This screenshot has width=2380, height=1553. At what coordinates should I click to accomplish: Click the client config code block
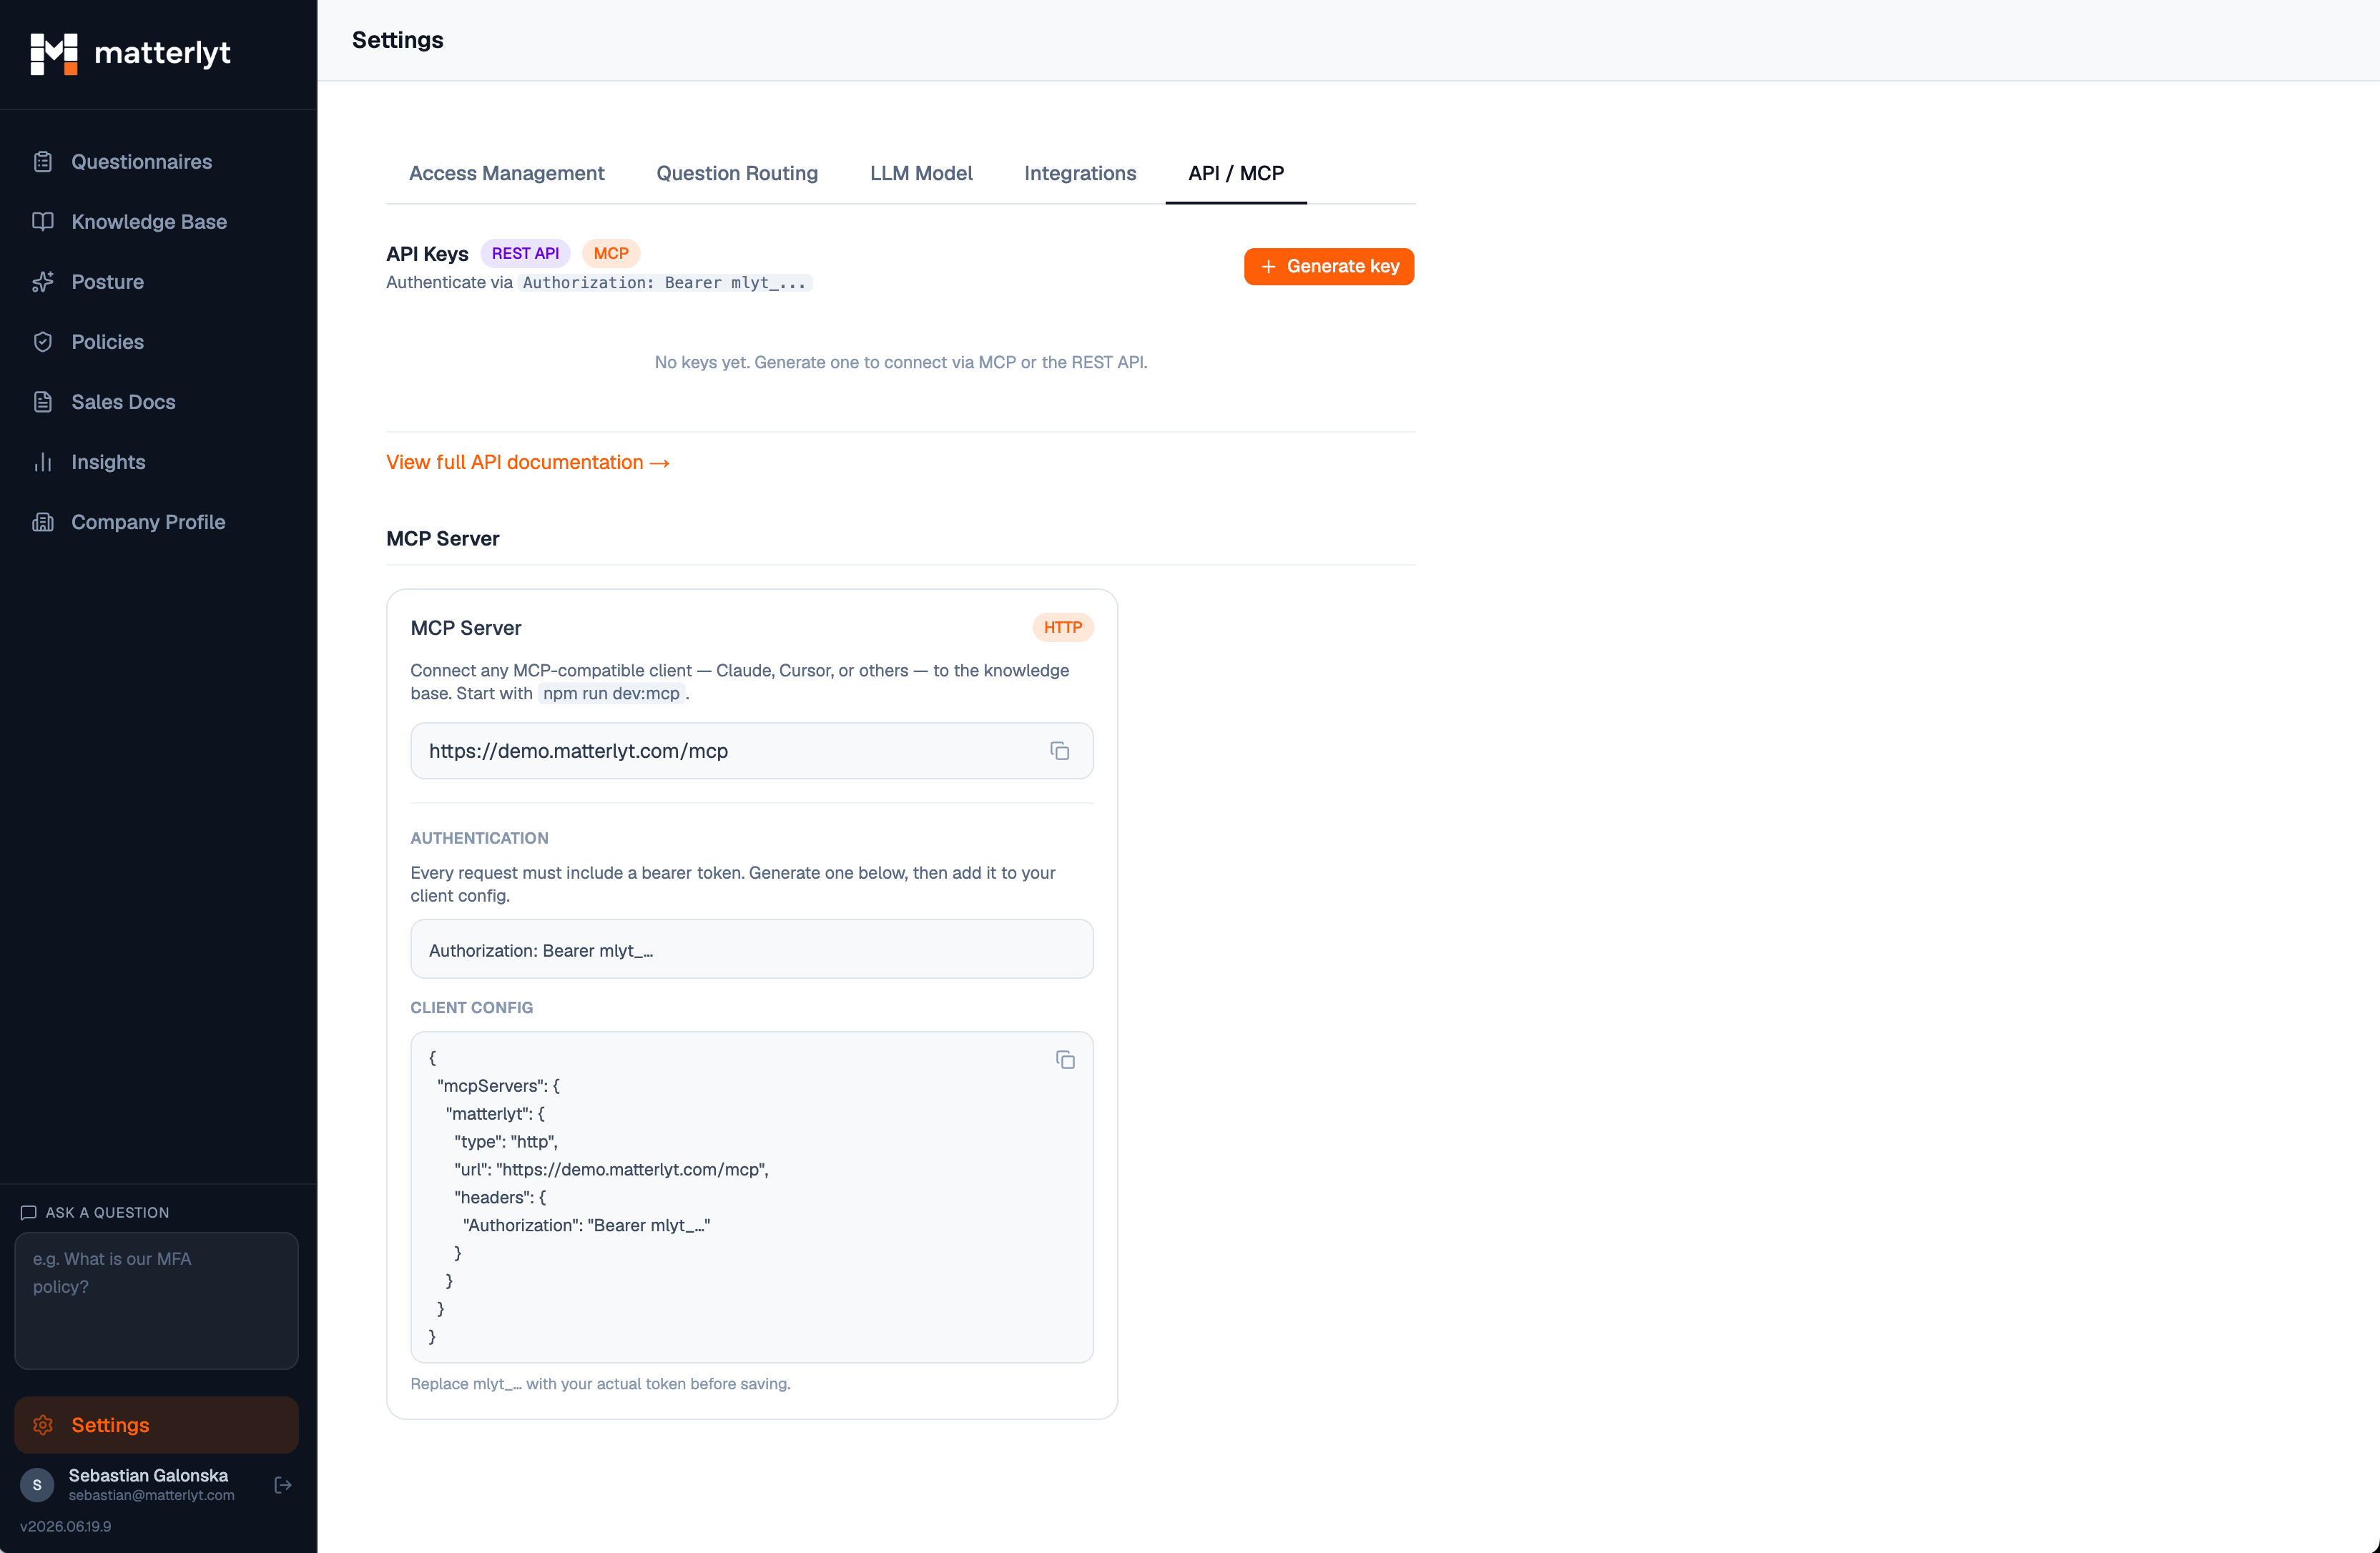(752, 1197)
